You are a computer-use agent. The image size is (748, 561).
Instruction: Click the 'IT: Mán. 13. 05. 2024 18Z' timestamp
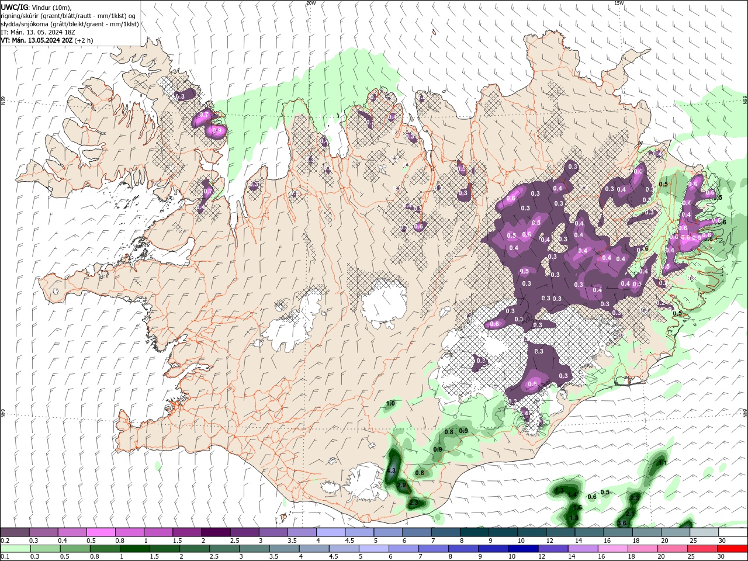39,32
